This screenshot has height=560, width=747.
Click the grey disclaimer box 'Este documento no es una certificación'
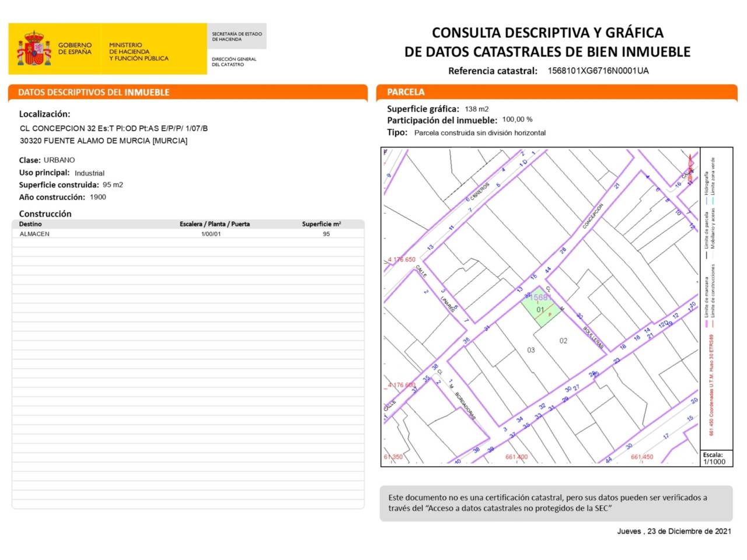(x=556, y=503)
